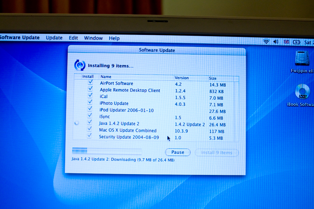Toggle the iPhoto Update install checkbox
Viewport: 314px width, 209px height.
tap(91, 103)
